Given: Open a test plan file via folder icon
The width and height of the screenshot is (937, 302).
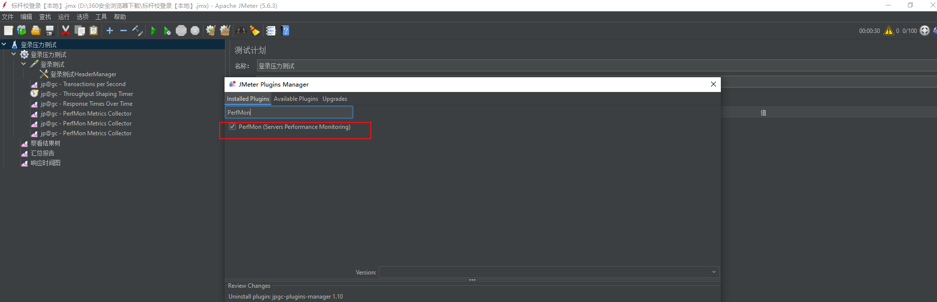Looking at the screenshot, I should (x=35, y=30).
